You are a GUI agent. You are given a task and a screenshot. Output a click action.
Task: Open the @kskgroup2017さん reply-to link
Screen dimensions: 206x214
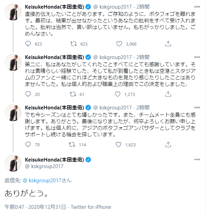[47, 181]
